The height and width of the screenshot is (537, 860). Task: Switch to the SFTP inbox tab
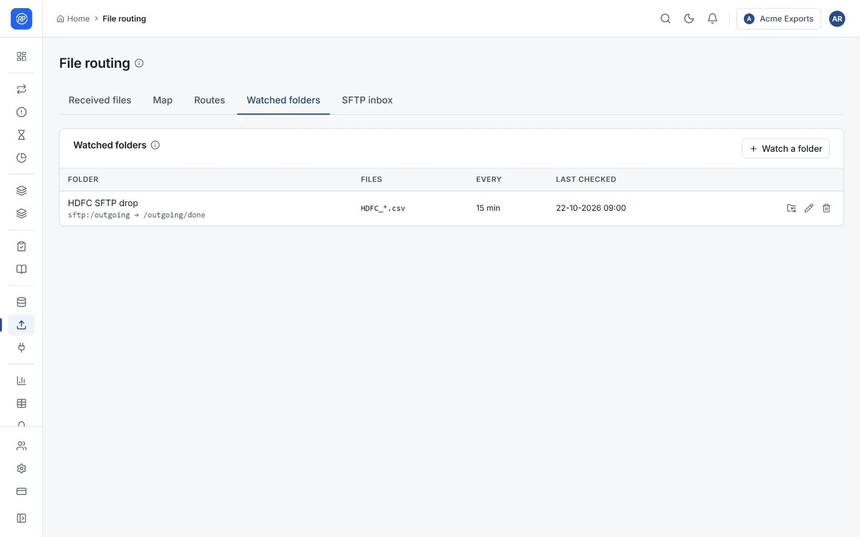click(x=367, y=100)
